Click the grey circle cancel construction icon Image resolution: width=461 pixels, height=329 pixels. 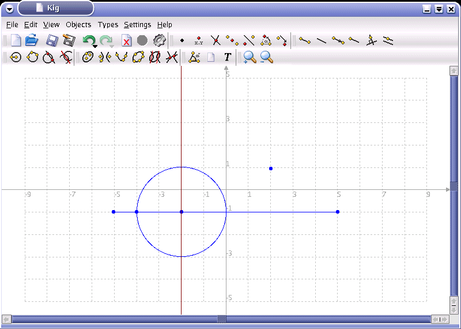(142, 40)
